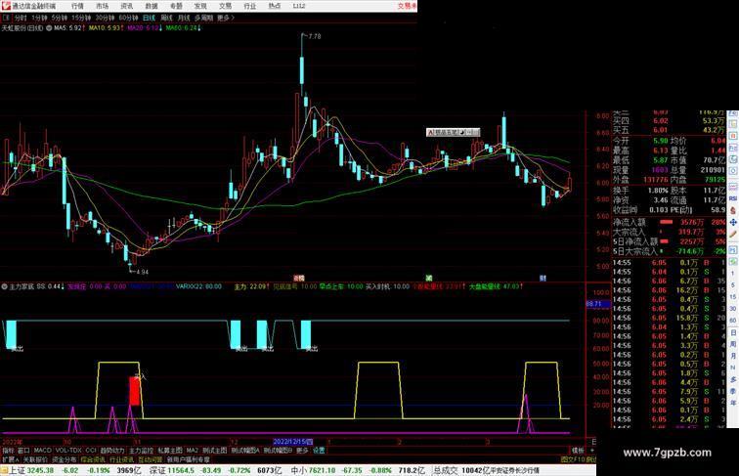Switch chart period to 分时
739x476 pixels.
point(21,18)
